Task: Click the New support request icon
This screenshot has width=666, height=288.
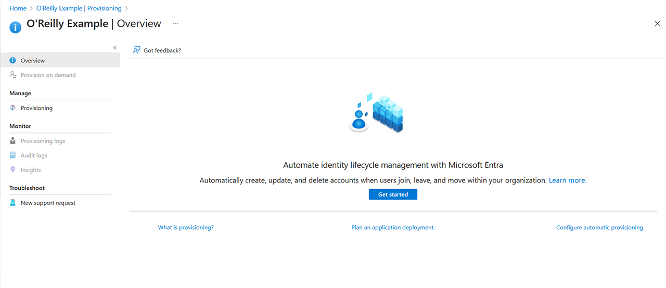Action: click(x=13, y=203)
